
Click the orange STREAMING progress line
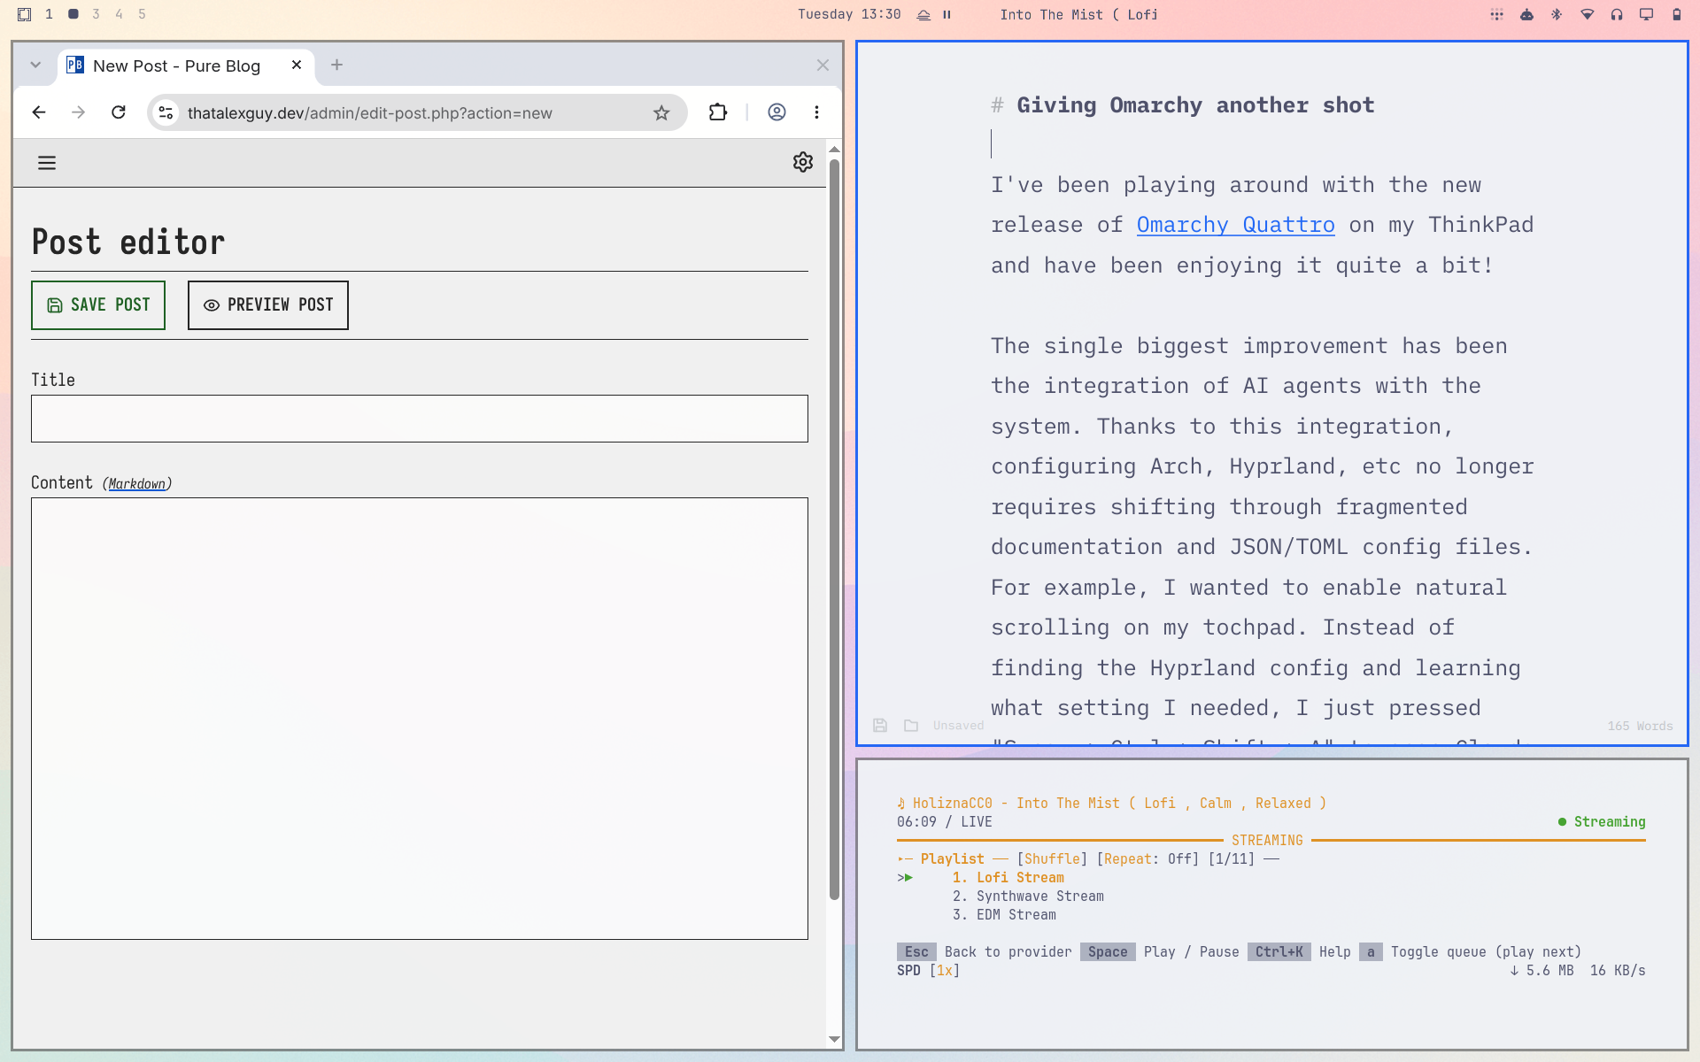[1271, 840]
